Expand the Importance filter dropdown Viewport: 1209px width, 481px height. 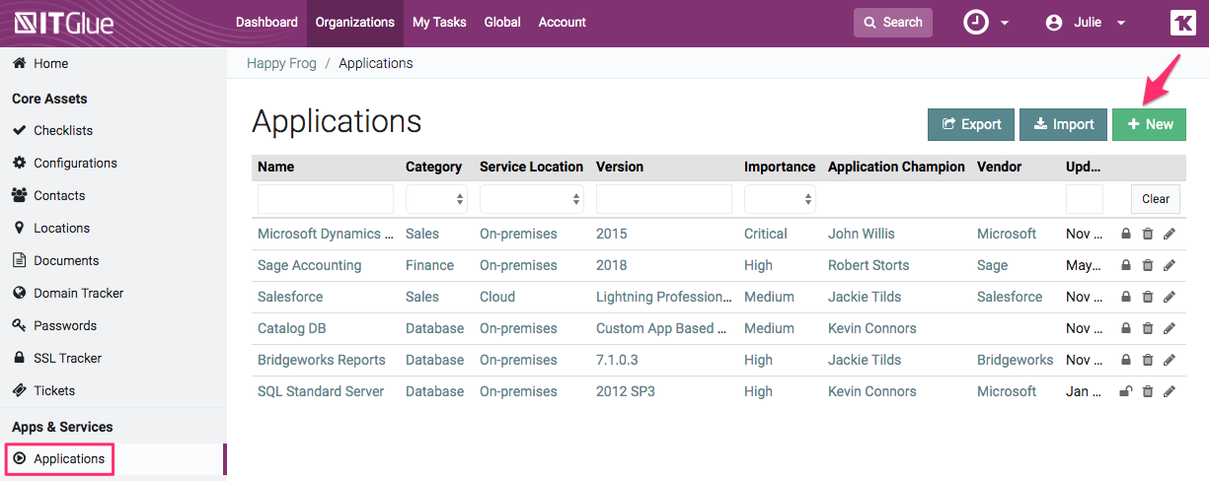click(780, 199)
